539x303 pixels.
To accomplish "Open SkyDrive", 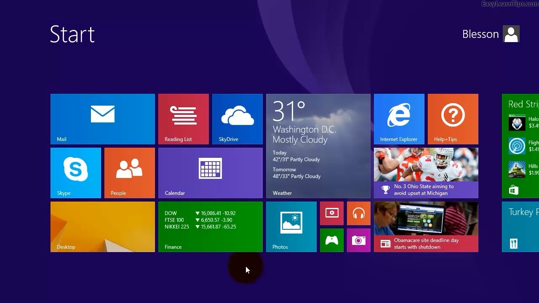I will [x=237, y=119].
